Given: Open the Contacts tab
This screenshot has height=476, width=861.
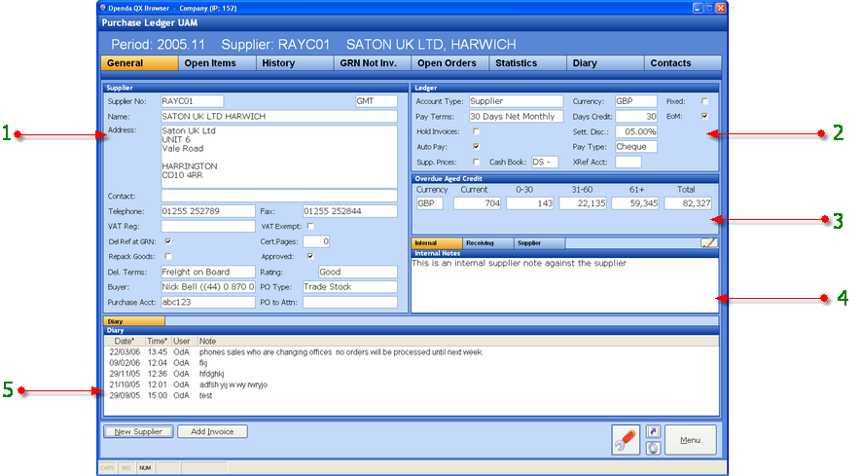Looking at the screenshot, I should click(683, 63).
